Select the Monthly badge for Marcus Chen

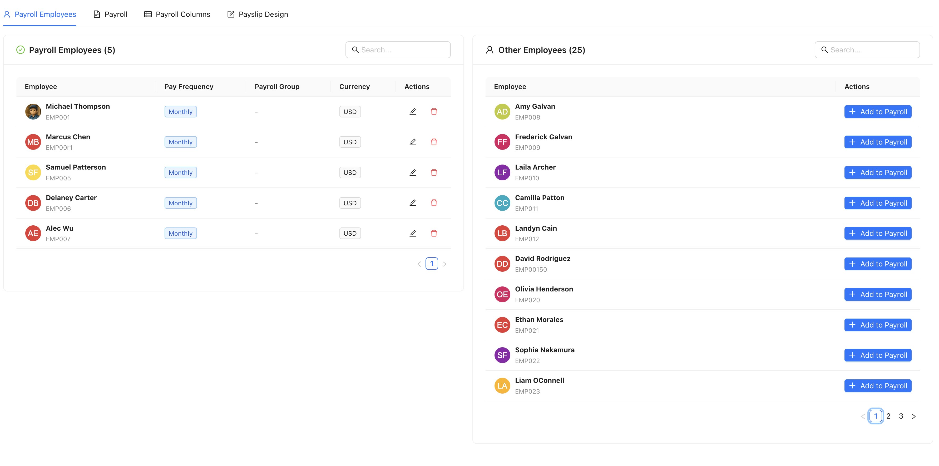180,142
